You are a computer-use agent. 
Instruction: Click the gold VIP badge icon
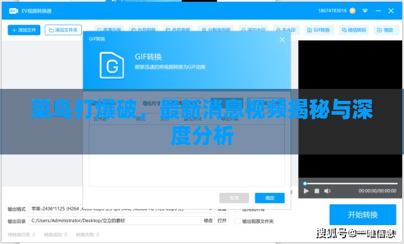coord(352,11)
